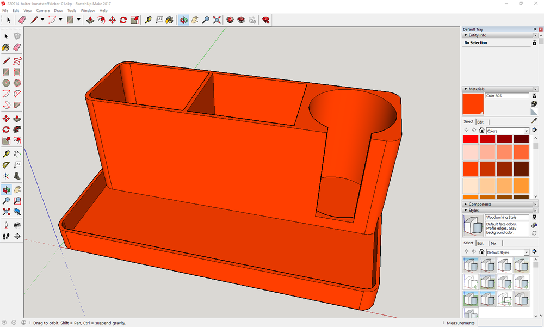Choose the Zoom Extents tool in top toolbar
Screen dimensions: 544x327
point(217,20)
